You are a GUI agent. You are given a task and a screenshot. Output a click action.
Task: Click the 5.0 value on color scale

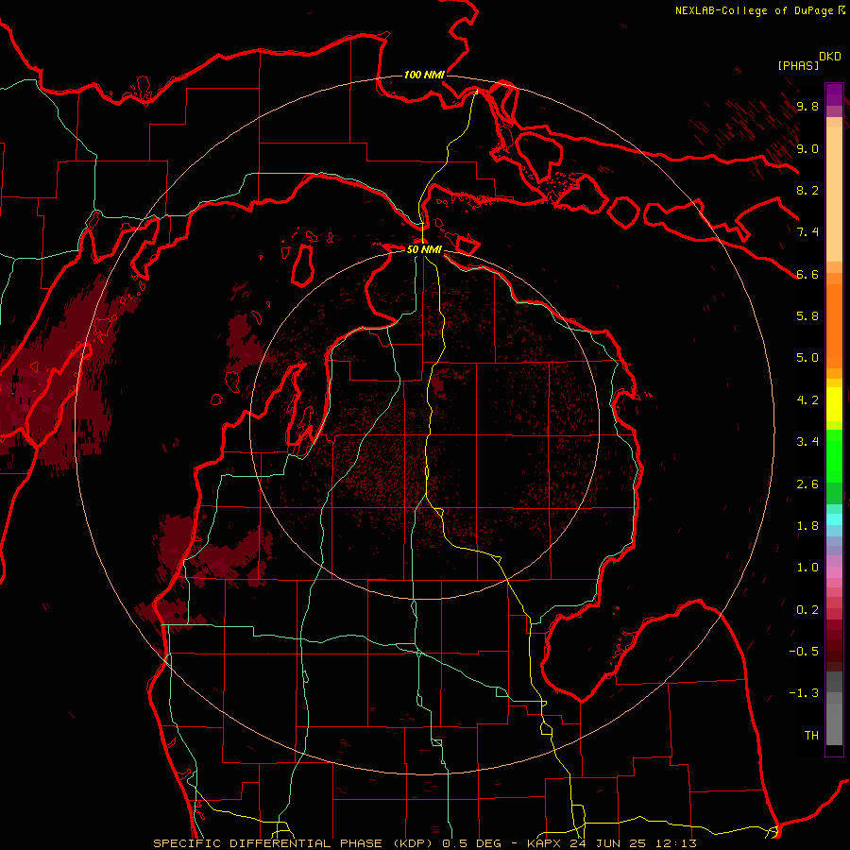tap(807, 358)
